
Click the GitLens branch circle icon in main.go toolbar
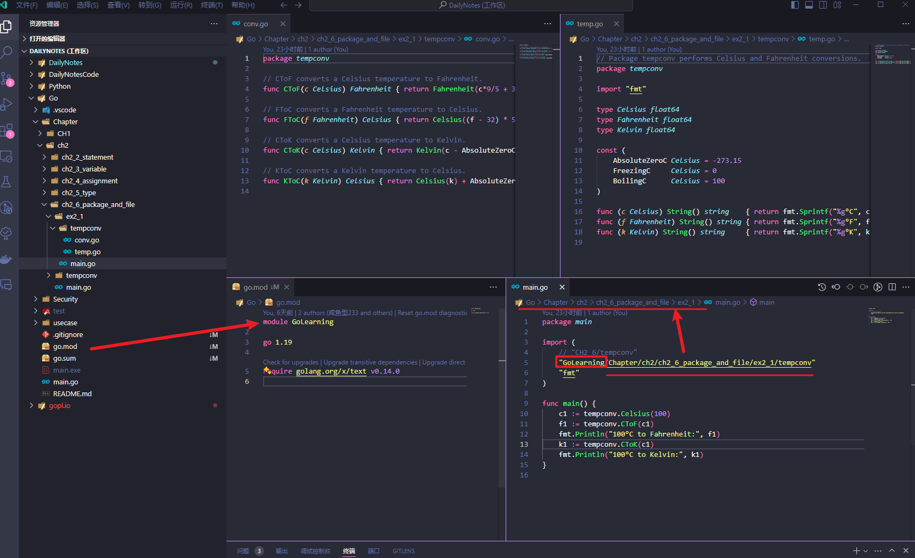coord(878,287)
